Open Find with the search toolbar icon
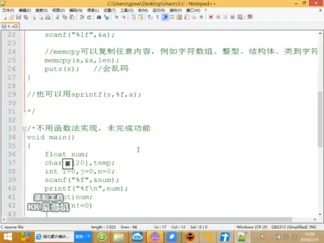 coord(98,17)
